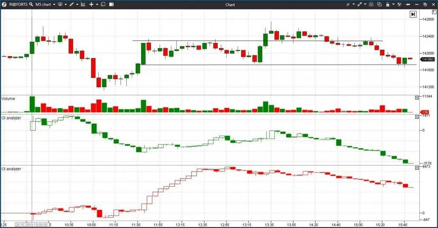438x228 pixels.
Task: Click the -647 OI scale value
Action: coord(426,220)
